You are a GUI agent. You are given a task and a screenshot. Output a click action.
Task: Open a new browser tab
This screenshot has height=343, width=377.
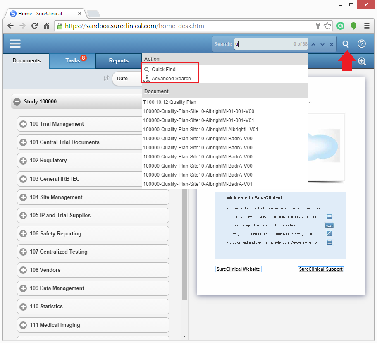coord(93,14)
